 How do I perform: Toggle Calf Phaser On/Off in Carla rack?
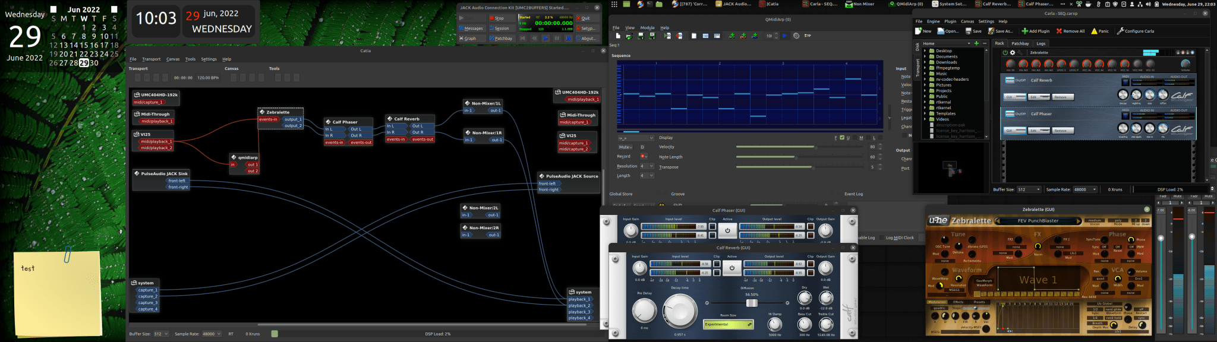tap(1010, 113)
